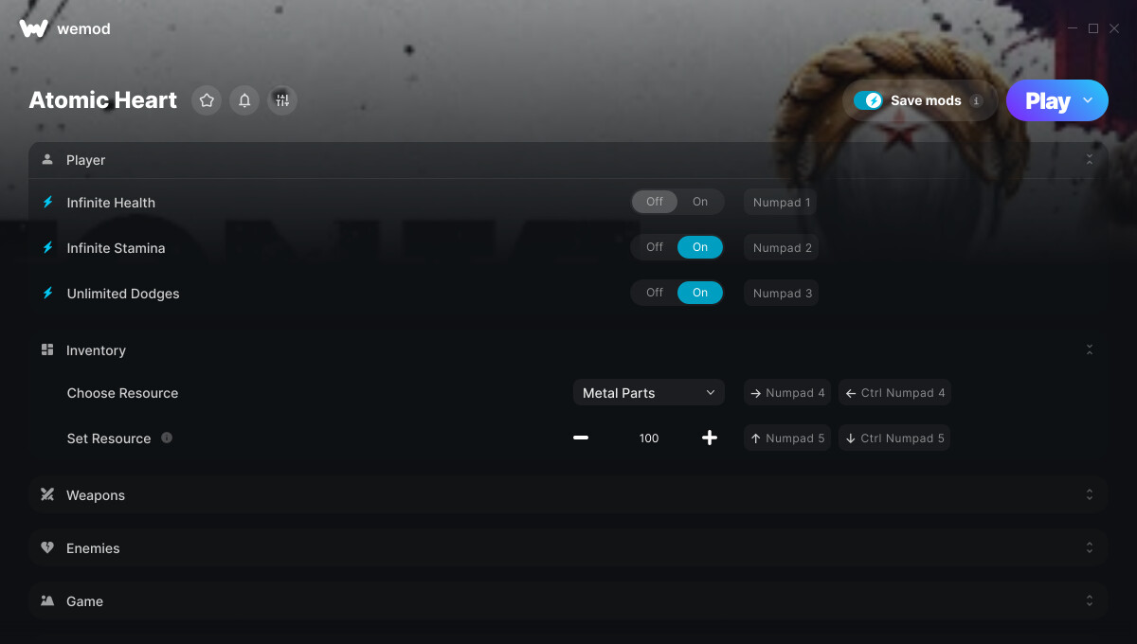Add Atomic Heart to favorites via star icon
Screen dimensions: 1137x644
pos(207,100)
